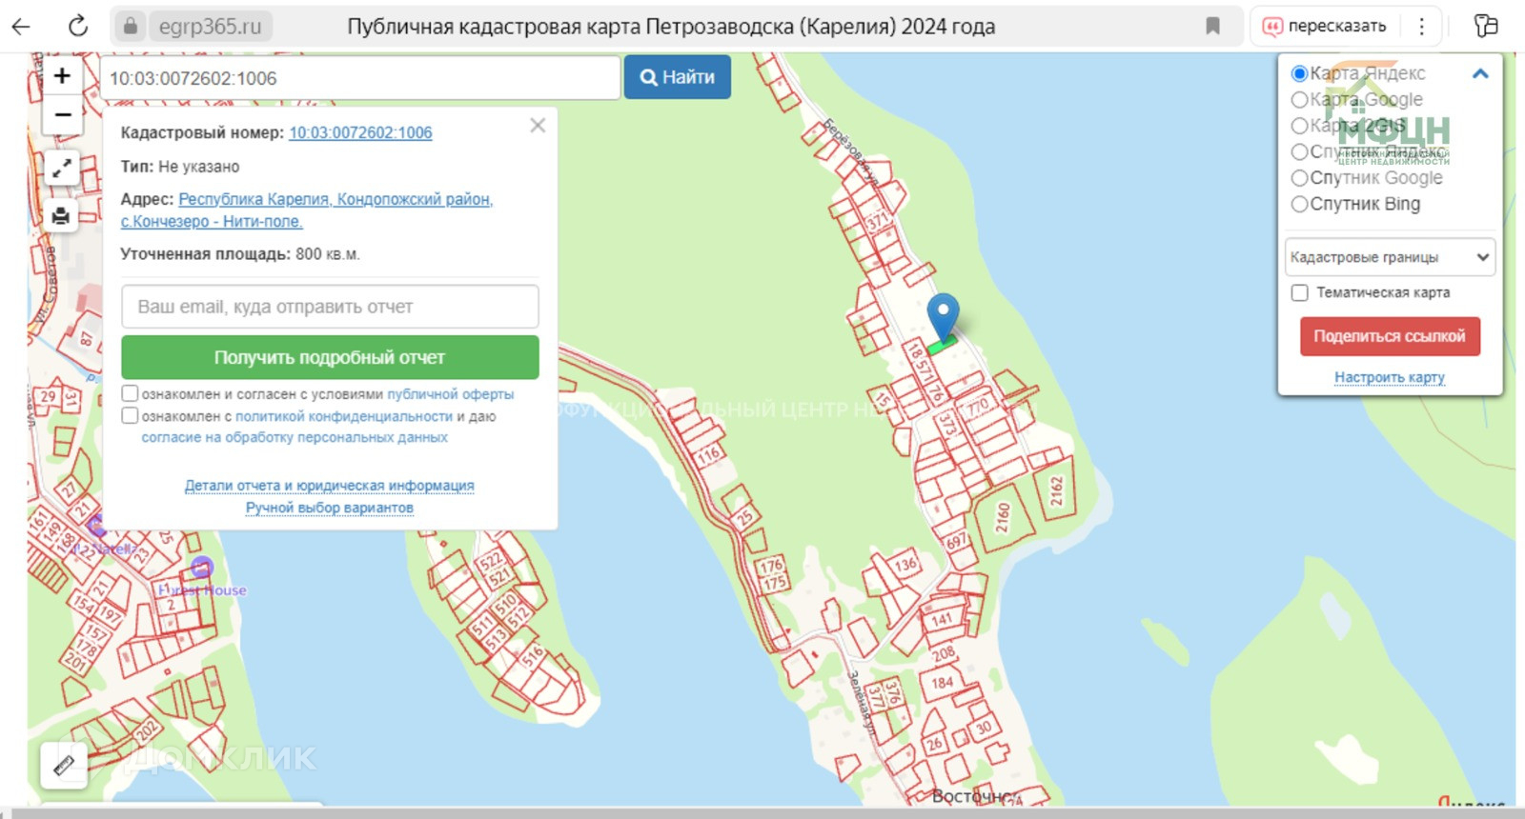This screenshot has width=1525, height=819.
Task: Select the Спутник Google radio option
Action: coord(1299,178)
